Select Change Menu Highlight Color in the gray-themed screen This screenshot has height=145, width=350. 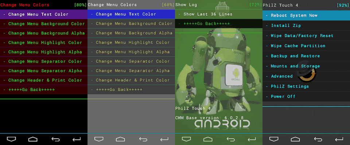pos(131,42)
